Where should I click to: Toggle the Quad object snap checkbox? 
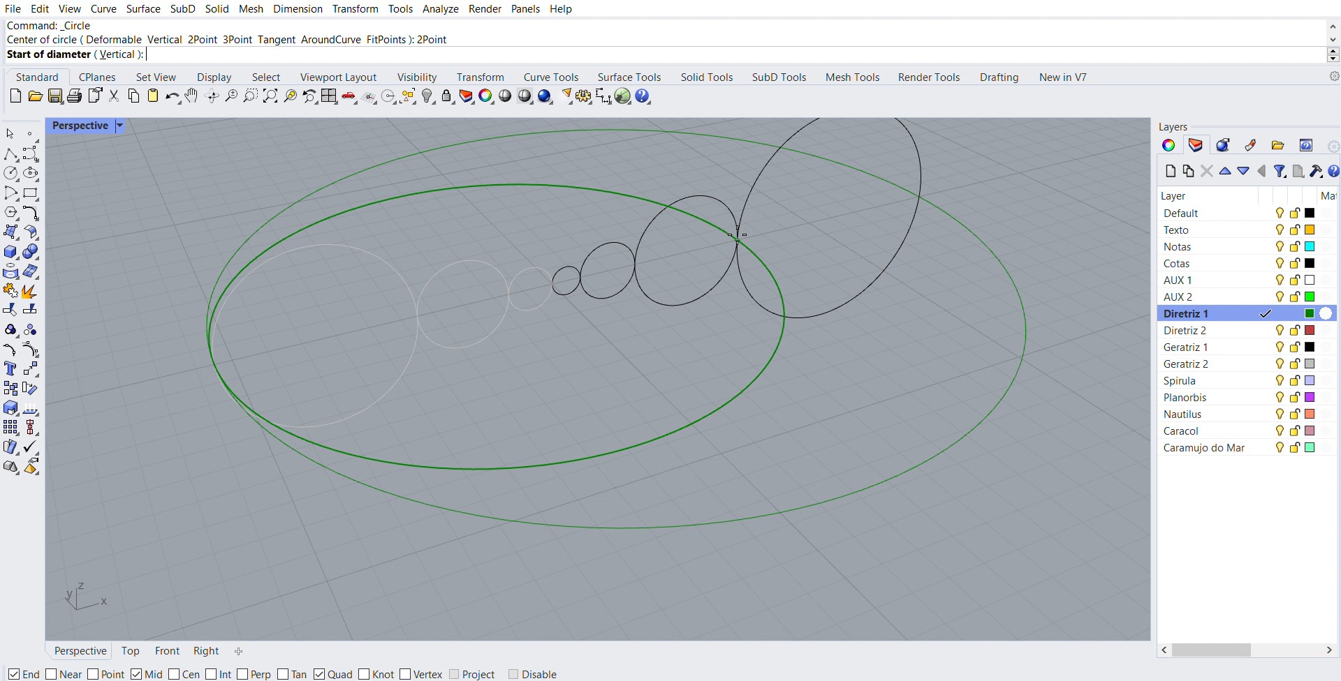[319, 674]
